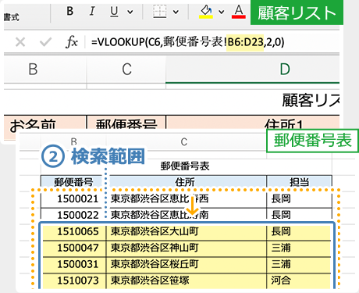Click inside the VLOOKUP formula bar

213,42
